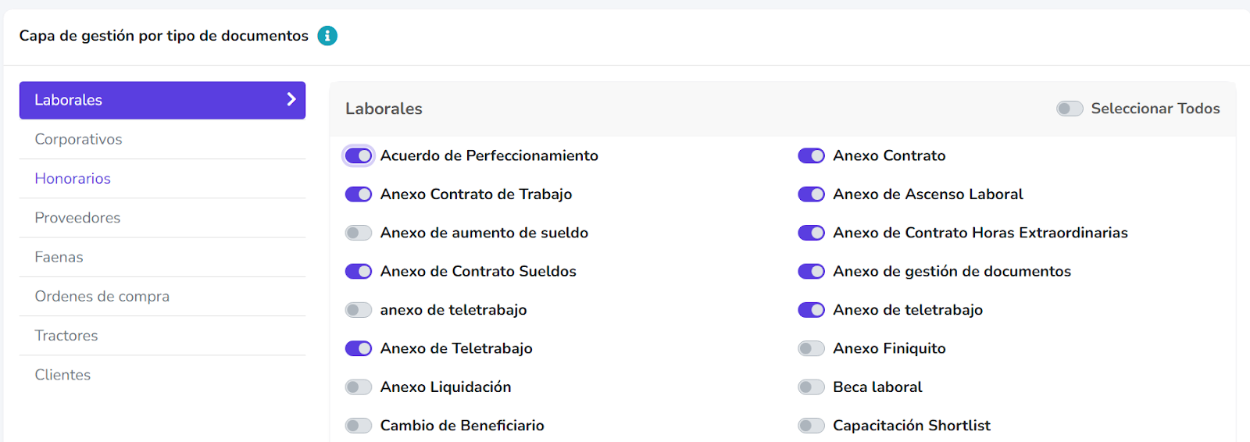The width and height of the screenshot is (1250, 442).
Task: Enable the Anexo Liquidación toggle
Action: point(359,387)
